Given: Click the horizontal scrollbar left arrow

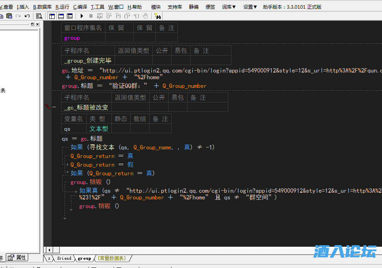Looking at the screenshot, I should [49, 250].
